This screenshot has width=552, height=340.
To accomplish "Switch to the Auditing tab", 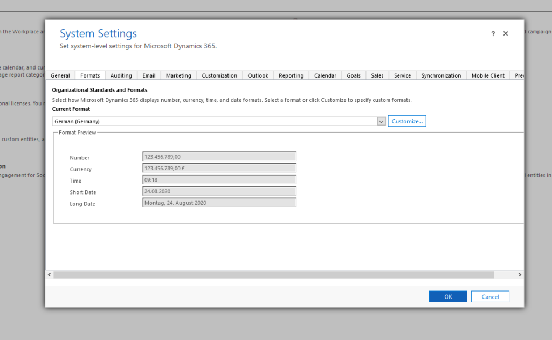I will tap(121, 75).
